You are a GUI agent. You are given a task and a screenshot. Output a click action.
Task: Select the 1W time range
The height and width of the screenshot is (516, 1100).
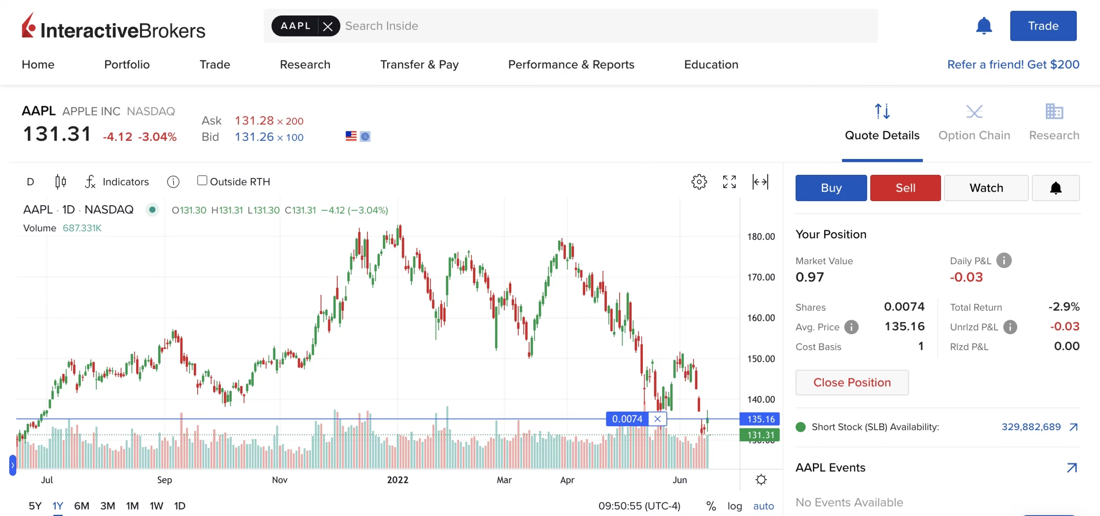click(156, 506)
